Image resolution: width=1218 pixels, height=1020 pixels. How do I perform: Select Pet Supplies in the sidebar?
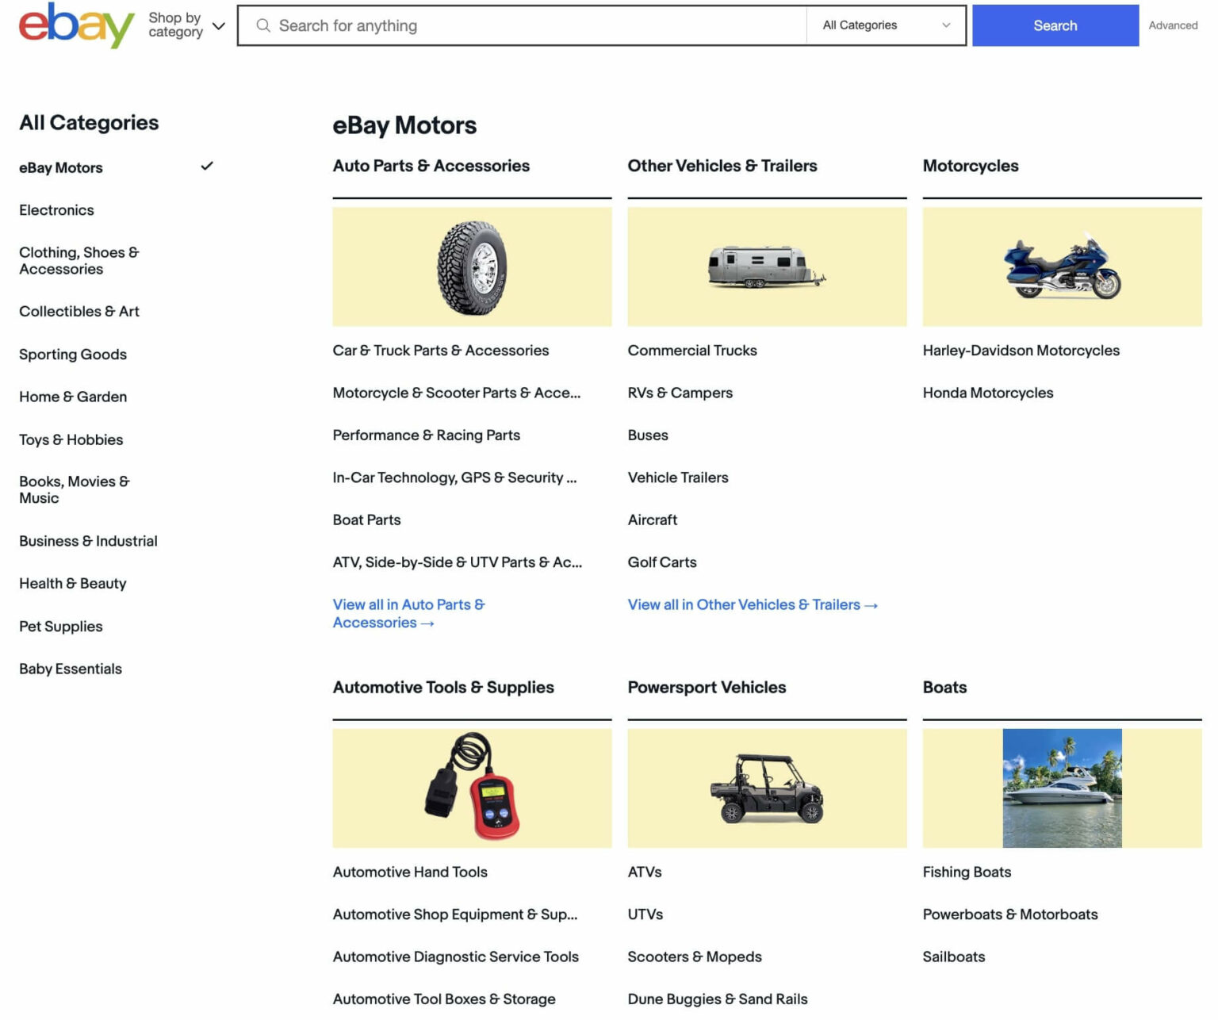click(x=60, y=626)
